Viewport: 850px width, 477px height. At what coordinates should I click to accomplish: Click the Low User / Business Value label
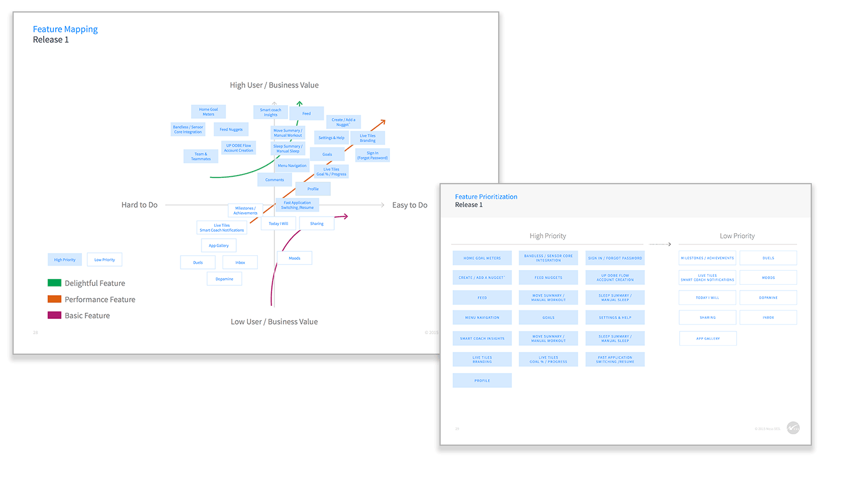pos(274,321)
